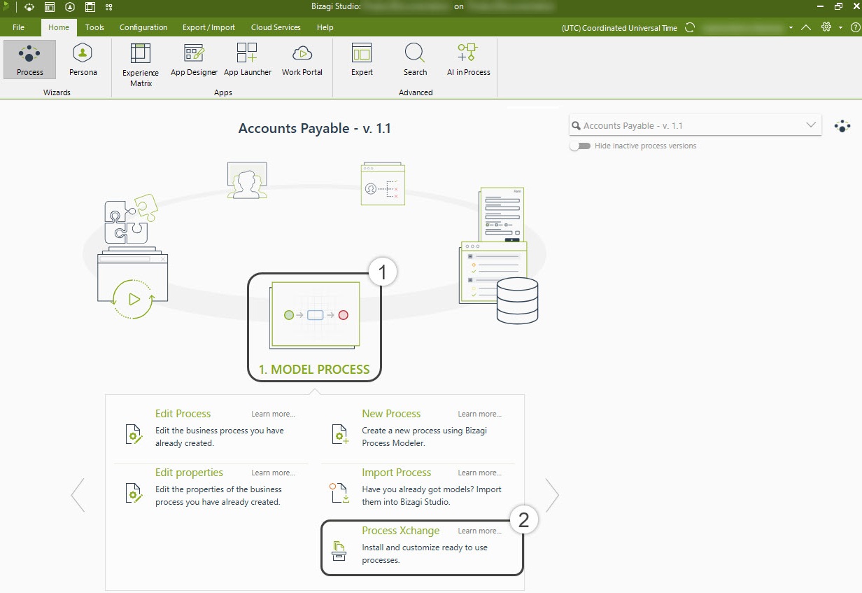Click Learn more next to New Process
This screenshot has width=862, height=593.
click(x=479, y=414)
